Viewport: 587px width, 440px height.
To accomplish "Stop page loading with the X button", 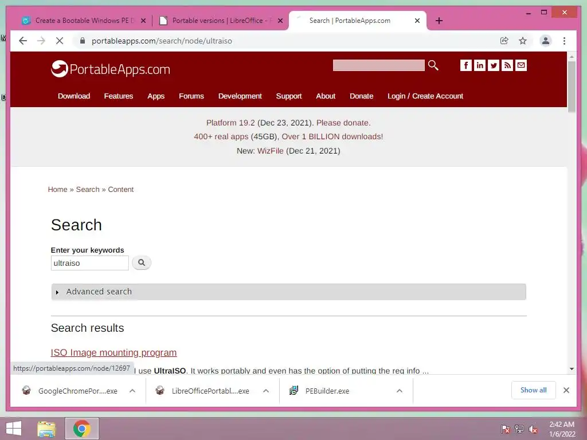I will [60, 41].
